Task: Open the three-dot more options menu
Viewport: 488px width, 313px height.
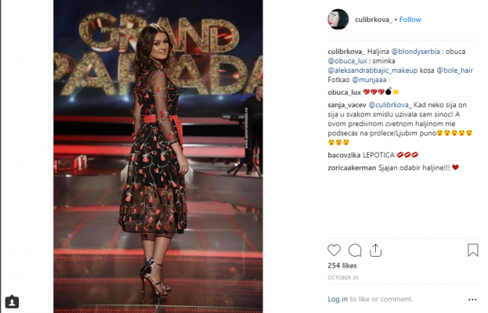Action: pos(472,300)
